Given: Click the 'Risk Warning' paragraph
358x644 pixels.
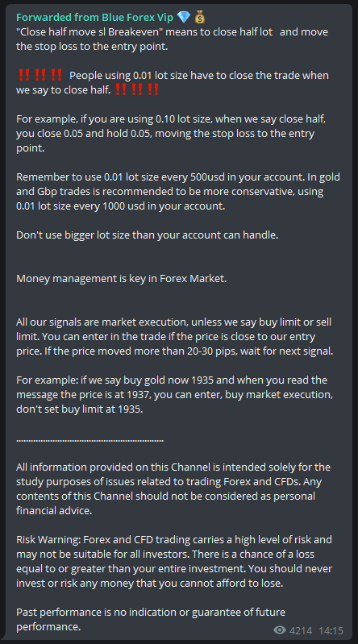Looking at the screenshot, I should tap(174, 562).
